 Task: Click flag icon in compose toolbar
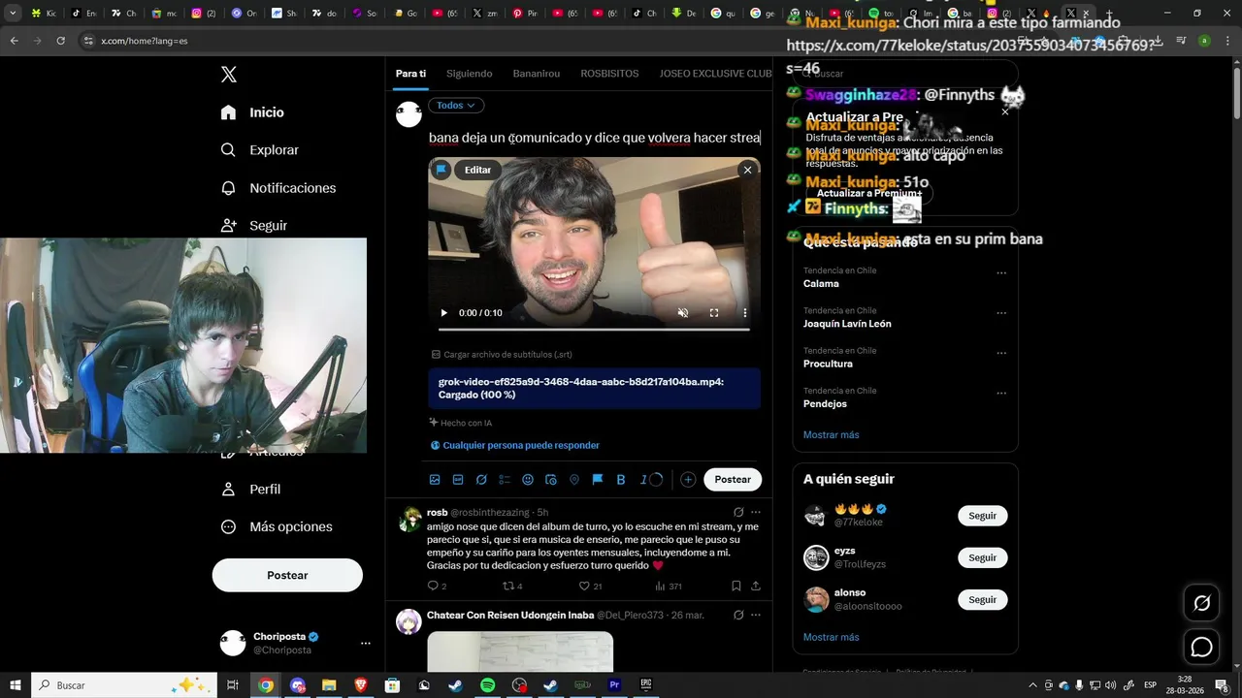tap(598, 480)
